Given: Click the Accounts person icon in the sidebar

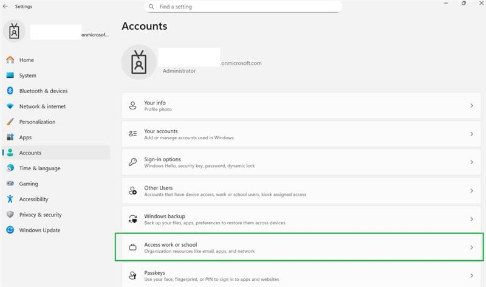Looking at the screenshot, I should [10, 153].
